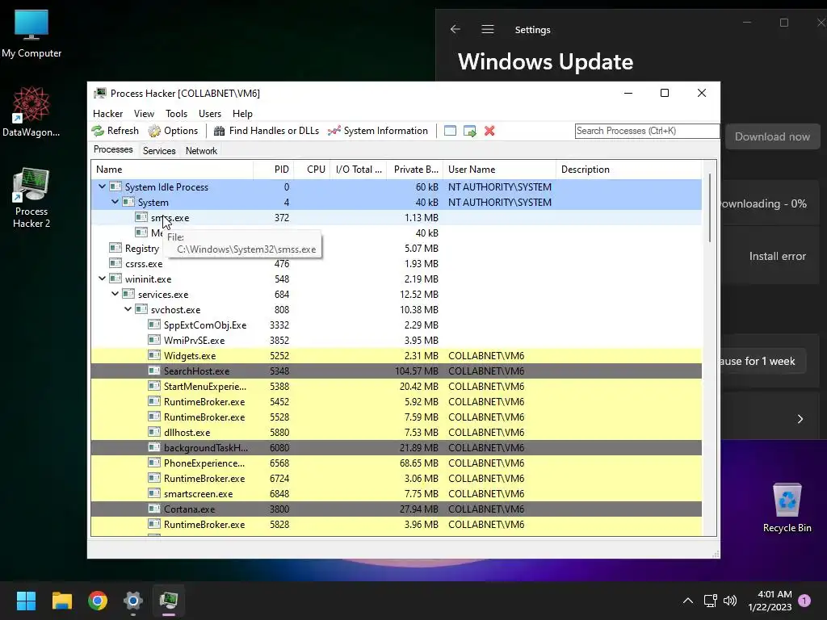
Task: Select RuntimeBroker.exe with PID 5828
Action: (x=396, y=525)
